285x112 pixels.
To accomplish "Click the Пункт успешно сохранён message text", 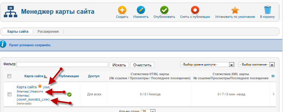I will tap(30, 45).
